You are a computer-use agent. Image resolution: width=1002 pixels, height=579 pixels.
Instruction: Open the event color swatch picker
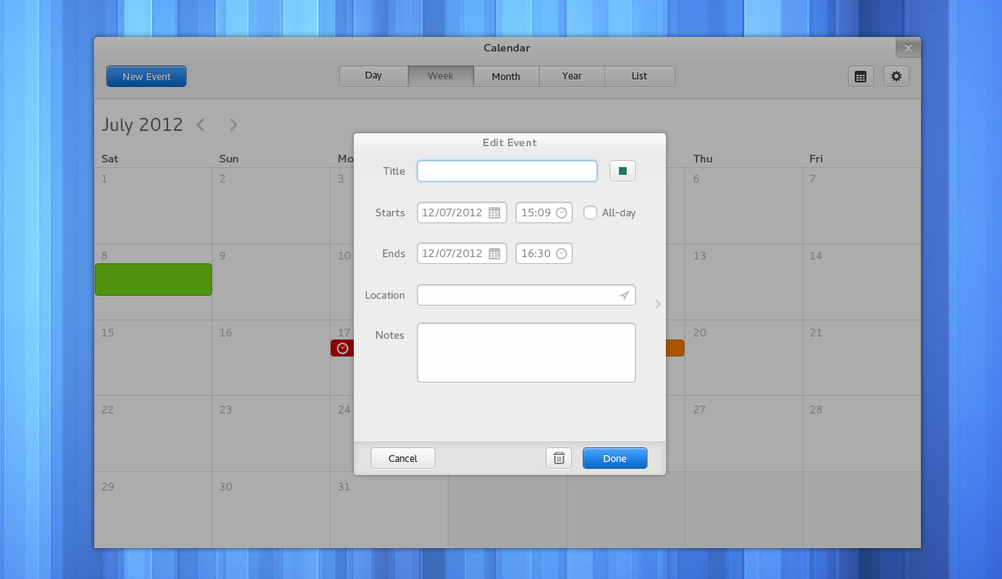click(x=623, y=171)
